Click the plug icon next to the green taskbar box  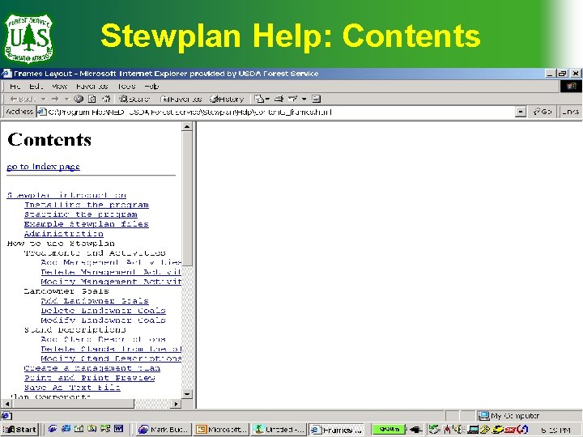415,430
